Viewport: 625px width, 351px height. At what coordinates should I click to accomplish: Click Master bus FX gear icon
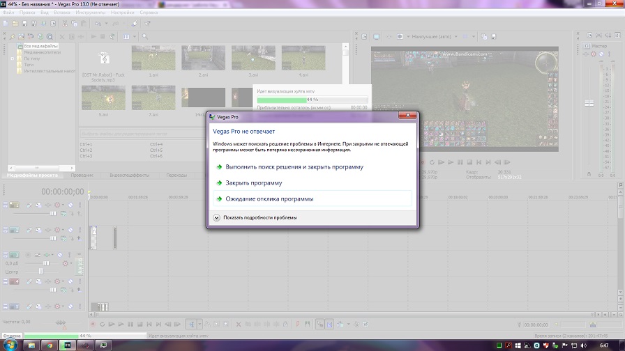594,54
